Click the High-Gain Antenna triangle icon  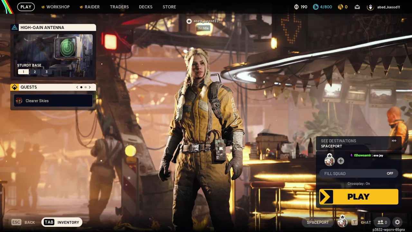click(x=14, y=27)
